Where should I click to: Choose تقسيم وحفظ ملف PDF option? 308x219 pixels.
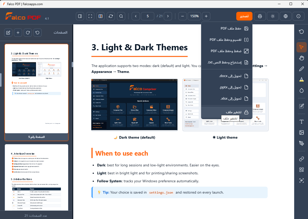click(227, 40)
